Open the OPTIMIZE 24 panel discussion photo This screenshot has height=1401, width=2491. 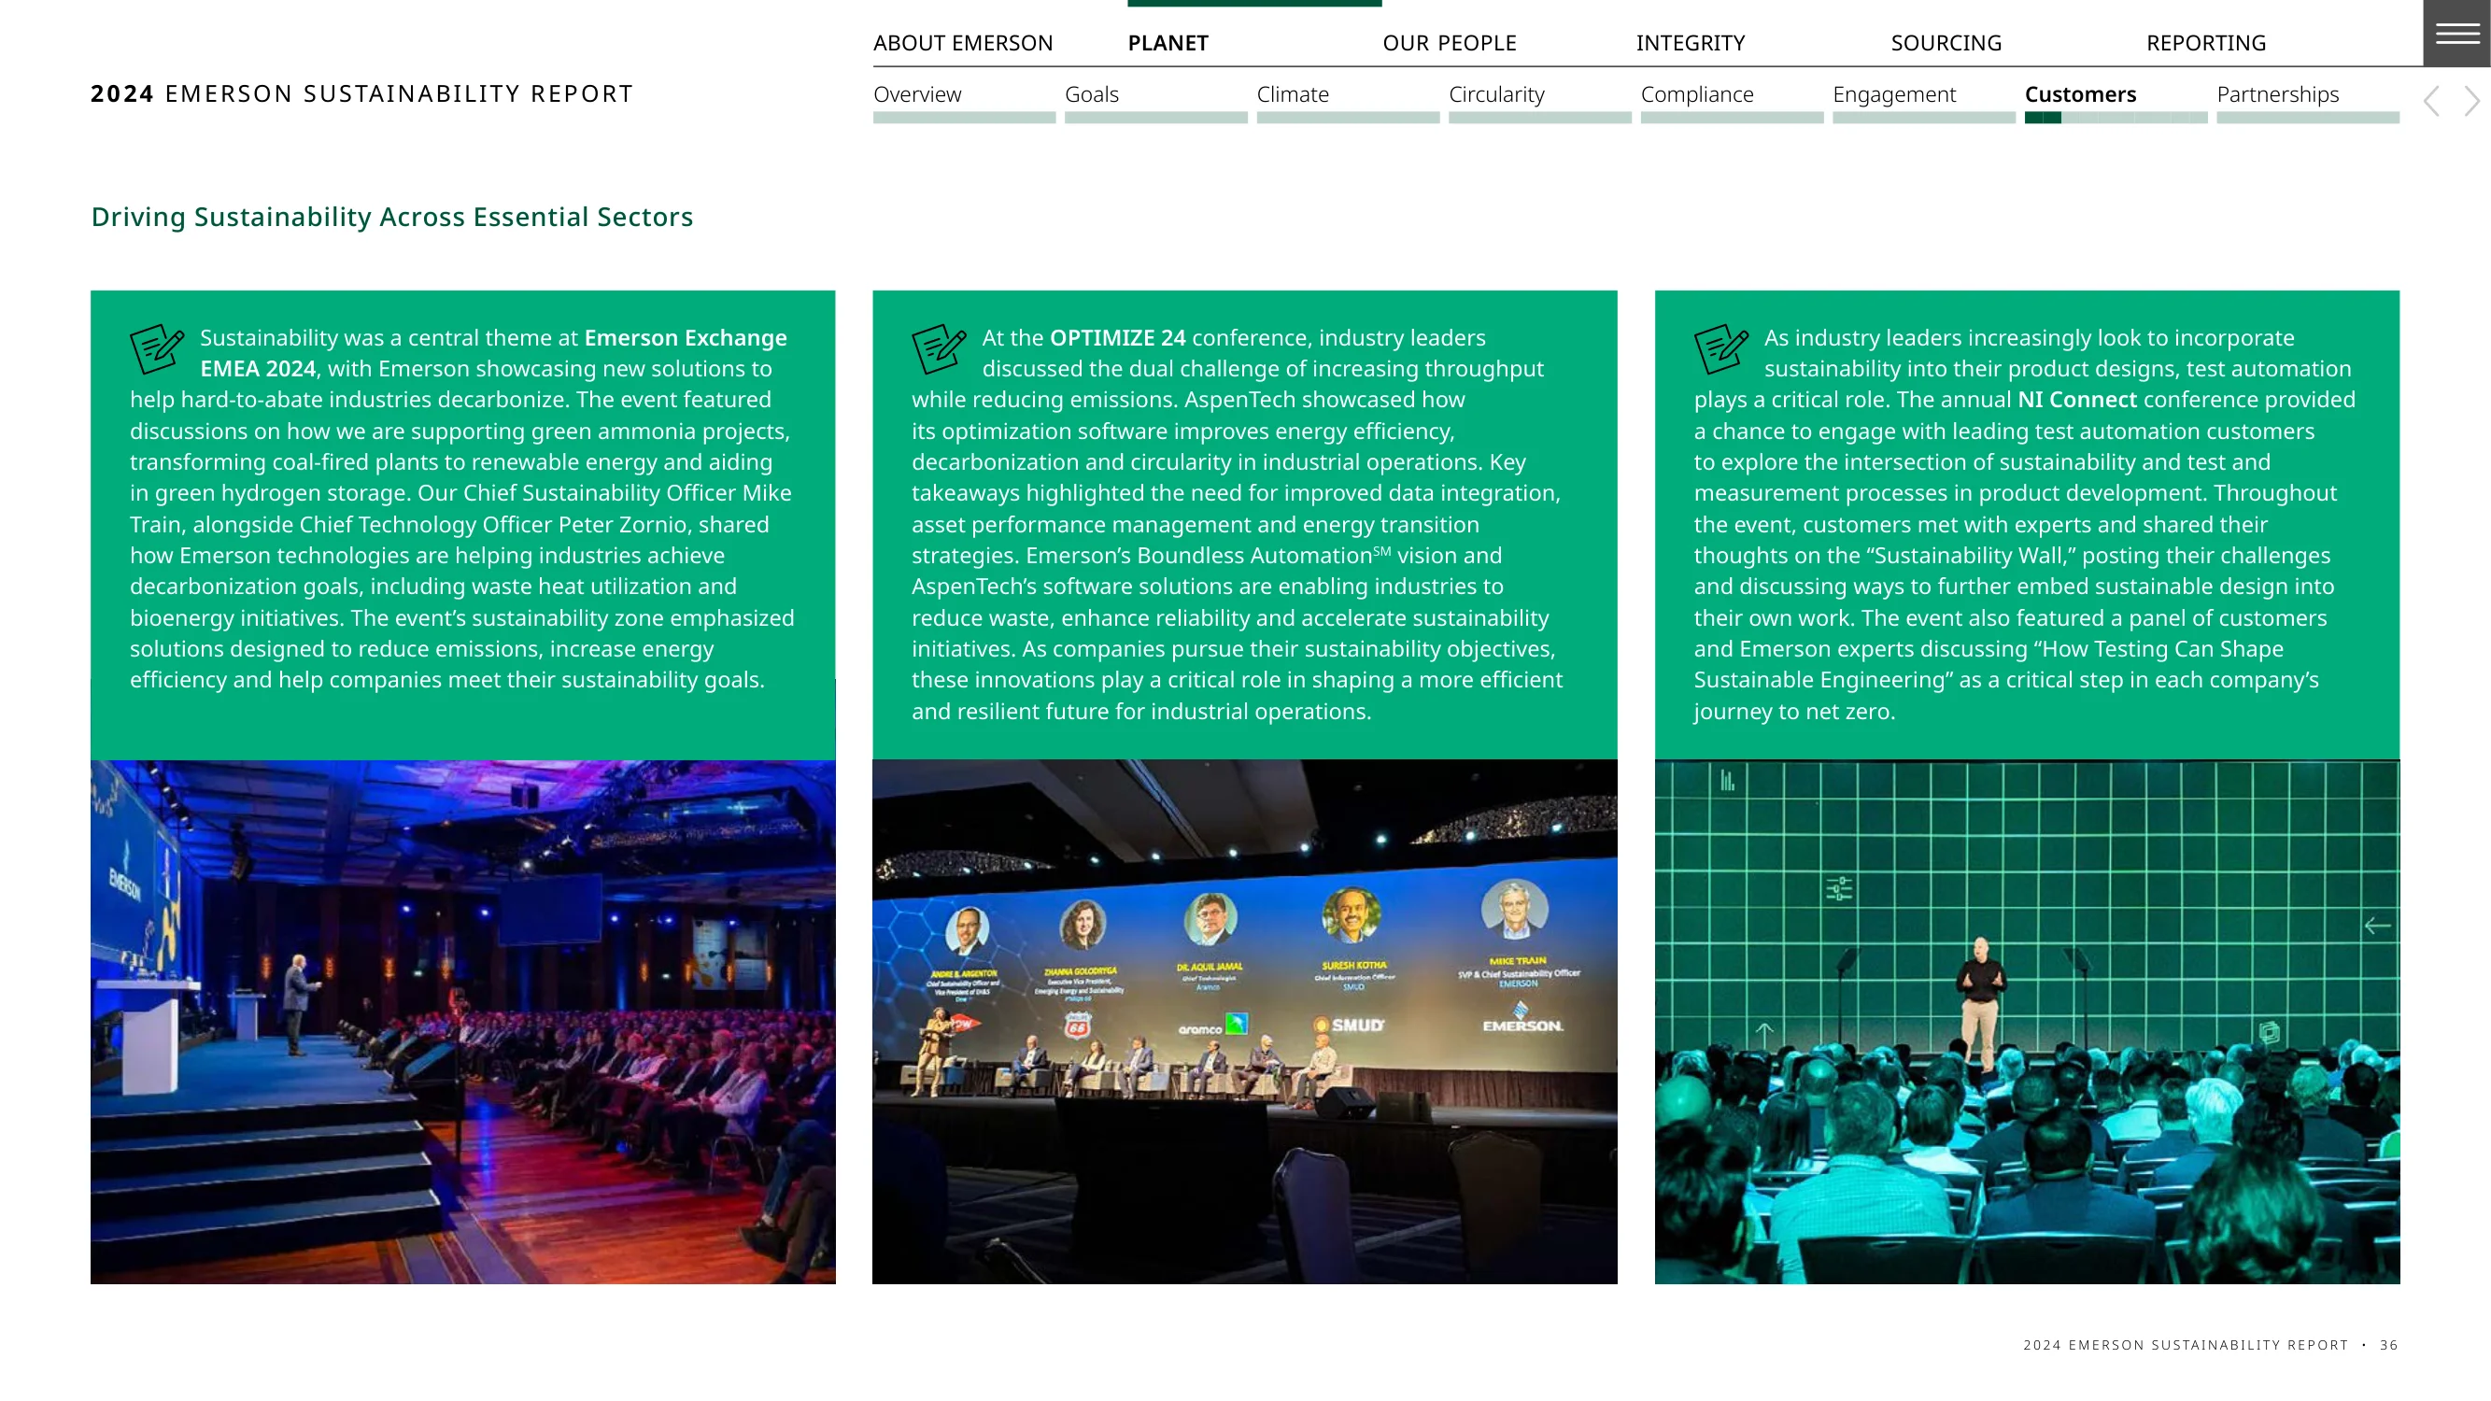click(x=1244, y=1022)
